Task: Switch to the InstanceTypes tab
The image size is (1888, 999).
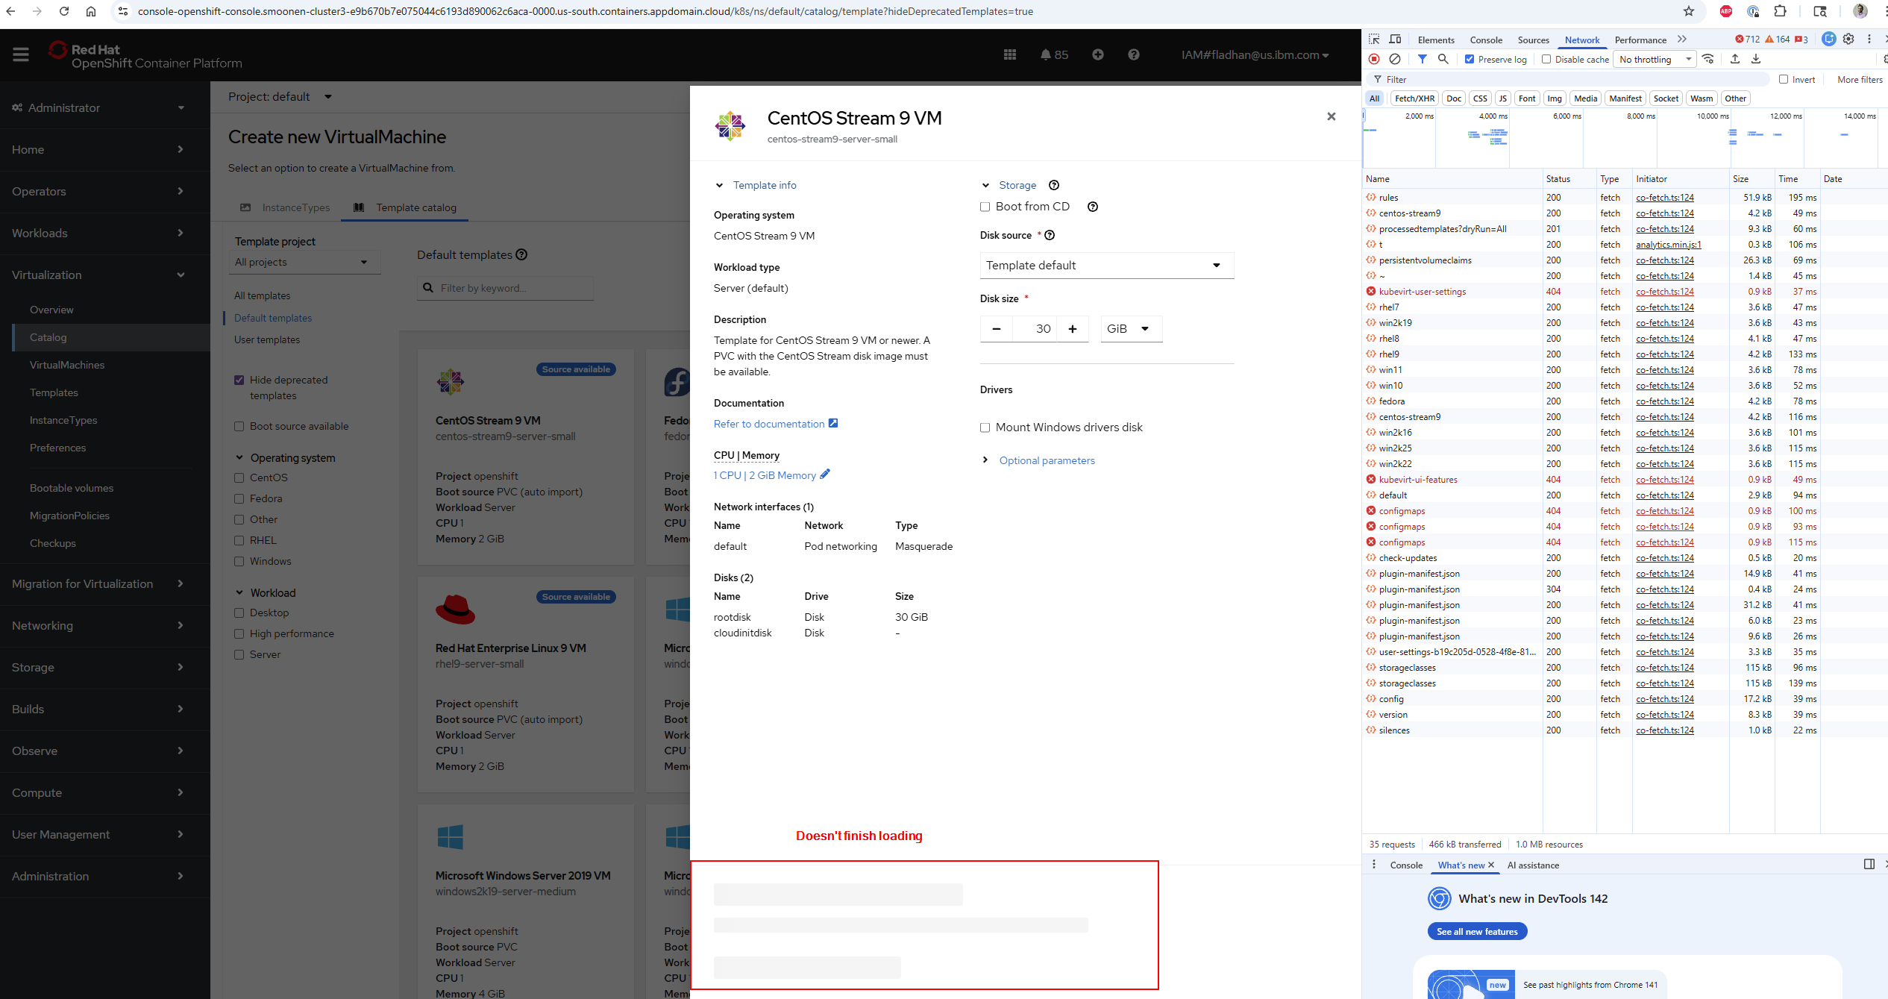Action: pyautogui.click(x=295, y=207)
